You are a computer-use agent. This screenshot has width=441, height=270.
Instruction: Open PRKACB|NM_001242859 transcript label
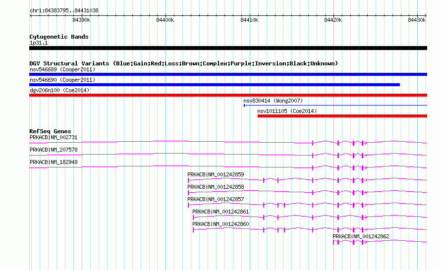pos(216,175)
